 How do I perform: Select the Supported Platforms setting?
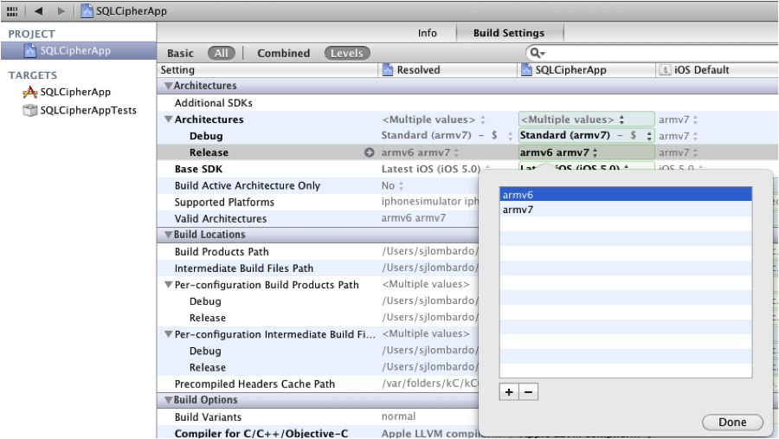click(224, 203)
